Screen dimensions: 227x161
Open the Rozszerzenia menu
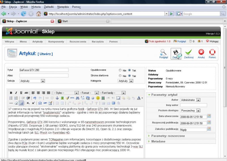(77, 42)
